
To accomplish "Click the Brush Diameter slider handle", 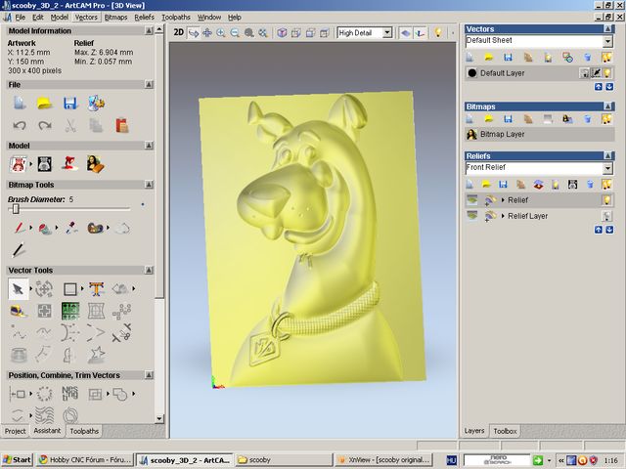I will [x=16, y=208].
